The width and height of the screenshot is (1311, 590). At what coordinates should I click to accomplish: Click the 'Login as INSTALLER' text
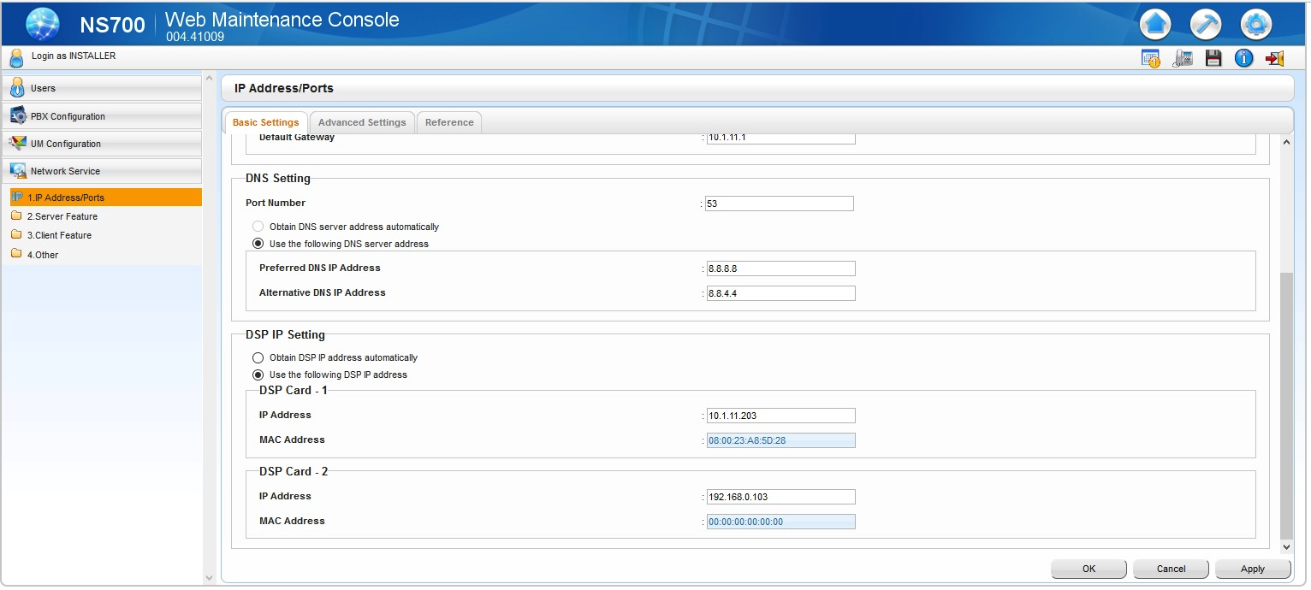click(x=74, y=56)
